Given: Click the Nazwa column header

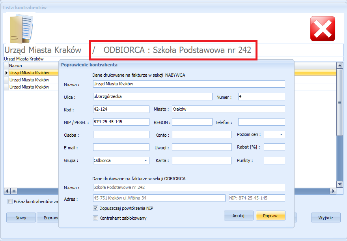Looking at the screenshot, I should click(34, 66).
